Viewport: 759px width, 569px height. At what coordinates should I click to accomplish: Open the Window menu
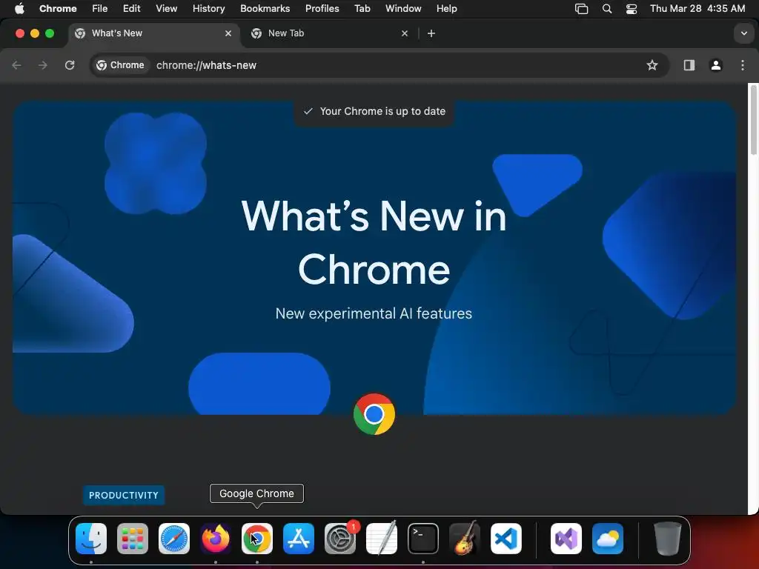tap(403, 9)
